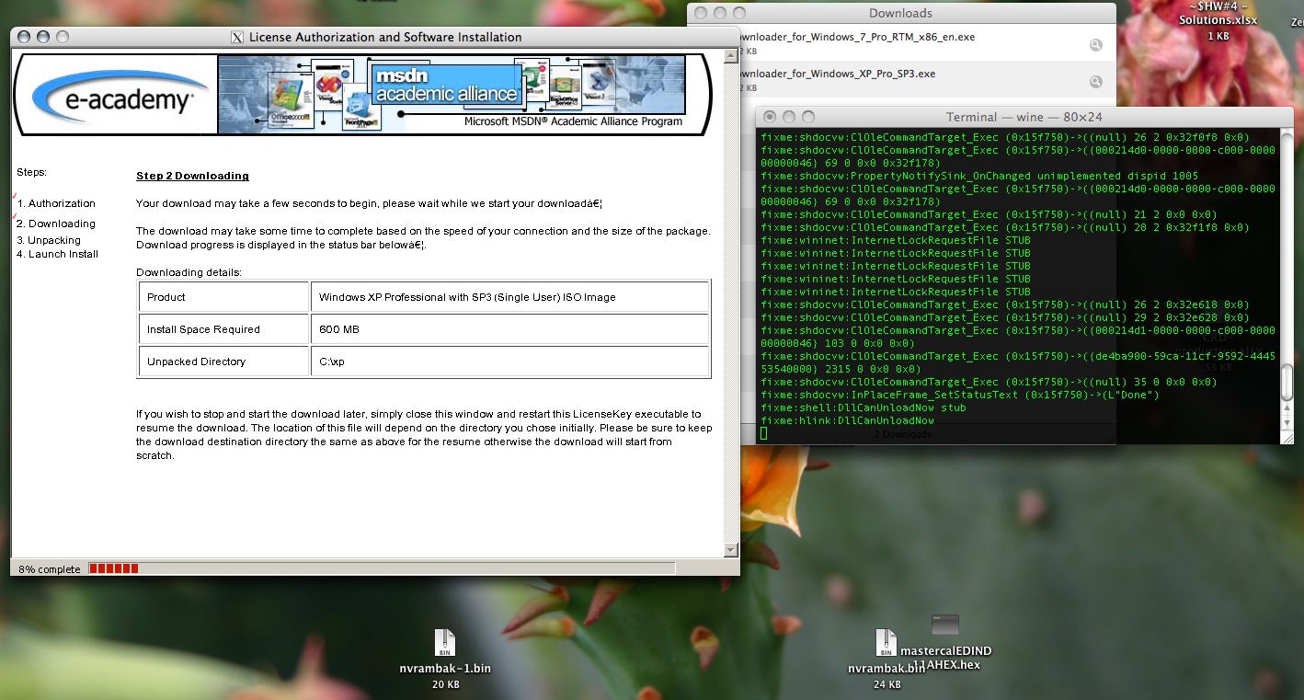
Task: Click the Step 2 Downloading heading
Action: (192, 176)
